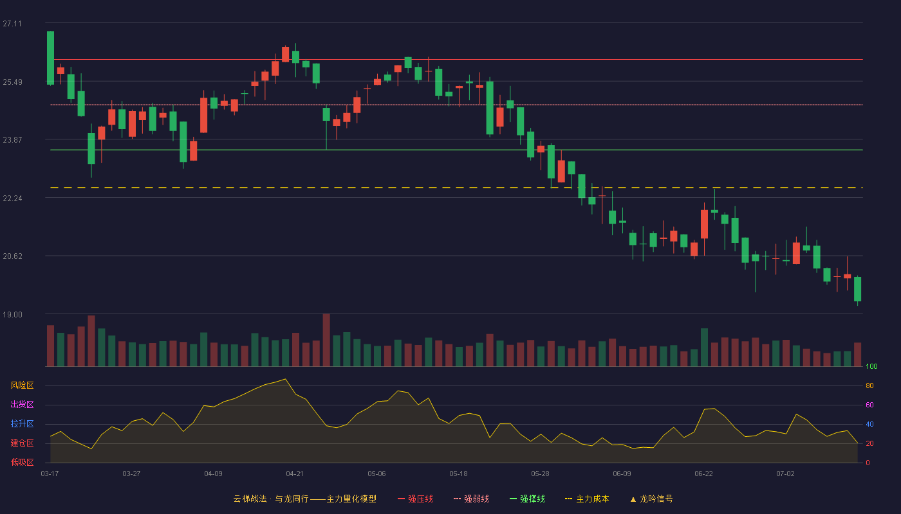The width and height of the screenshot is (901, 514).
Task: Select the 06-22 date label
Action: click(x=703, y=474)
